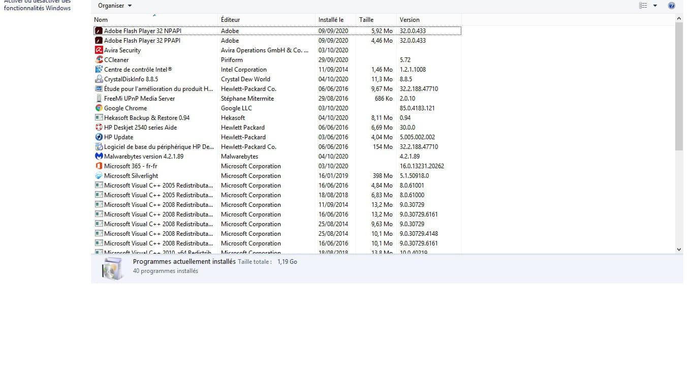Click the Adobe Flash Player 32 PPAPI icon
The image size is (694, 370).
tap(99, 41)
